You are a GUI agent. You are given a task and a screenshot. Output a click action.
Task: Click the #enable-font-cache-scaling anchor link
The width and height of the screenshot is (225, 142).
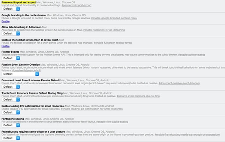tap(112, 122)
